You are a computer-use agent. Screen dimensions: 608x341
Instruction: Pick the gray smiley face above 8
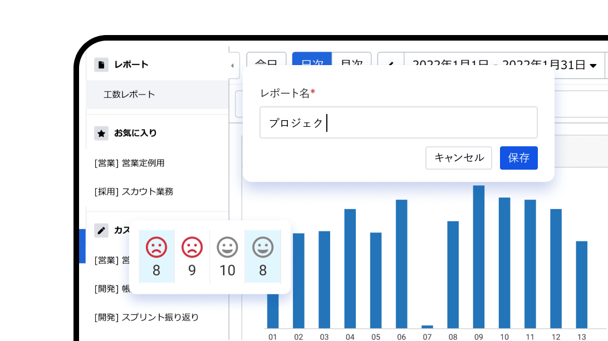click(x=263, y=247)
